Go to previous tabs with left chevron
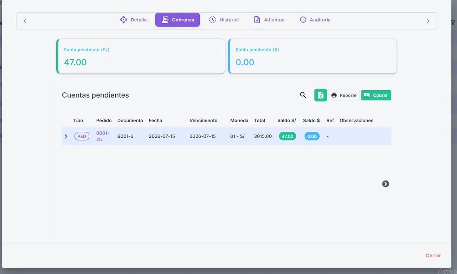This screenshot has height=274, width=457. pos(25,21)
